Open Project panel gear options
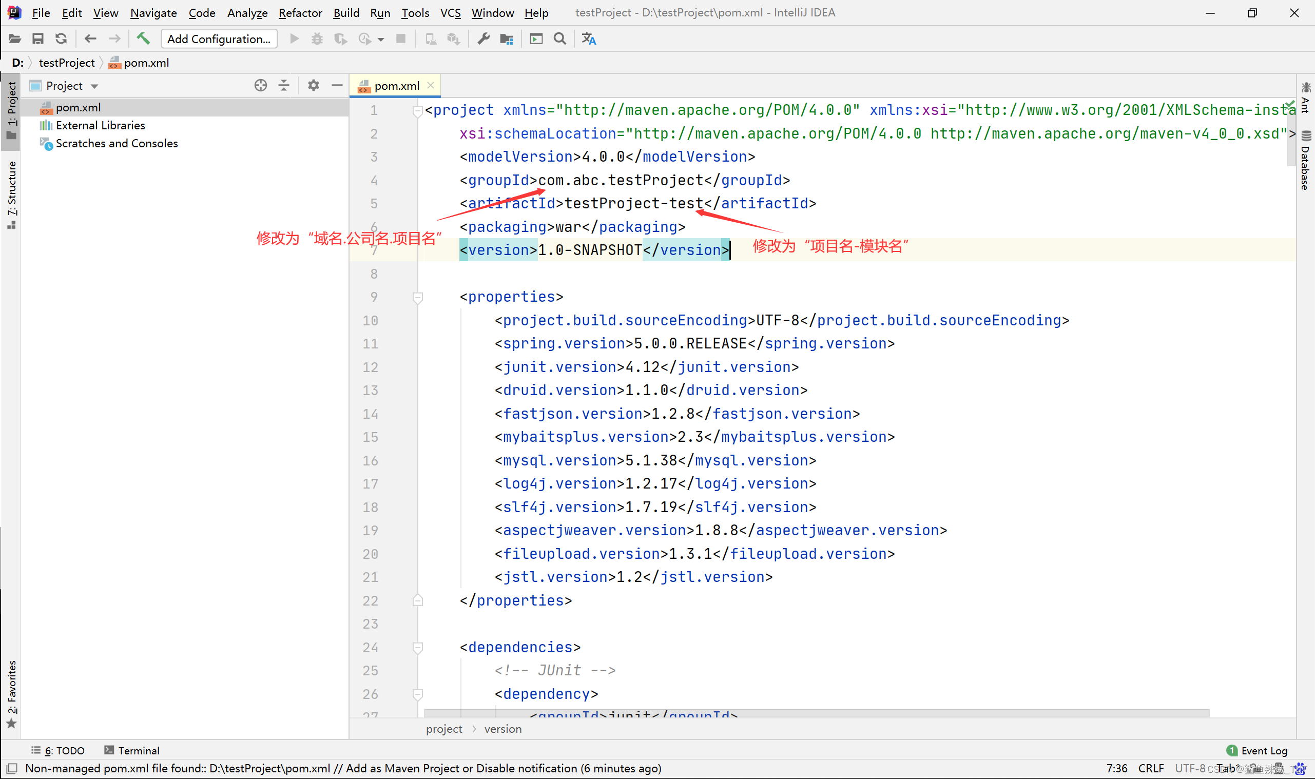1315x779 pixels. [x=314, y=85]
